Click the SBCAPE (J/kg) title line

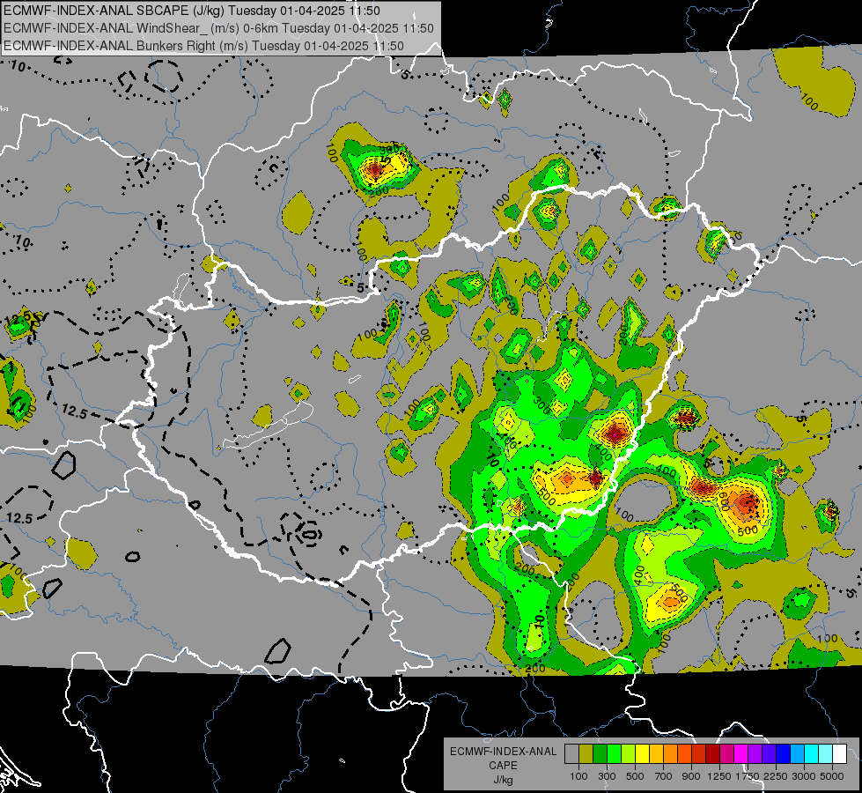click(191, 11)
